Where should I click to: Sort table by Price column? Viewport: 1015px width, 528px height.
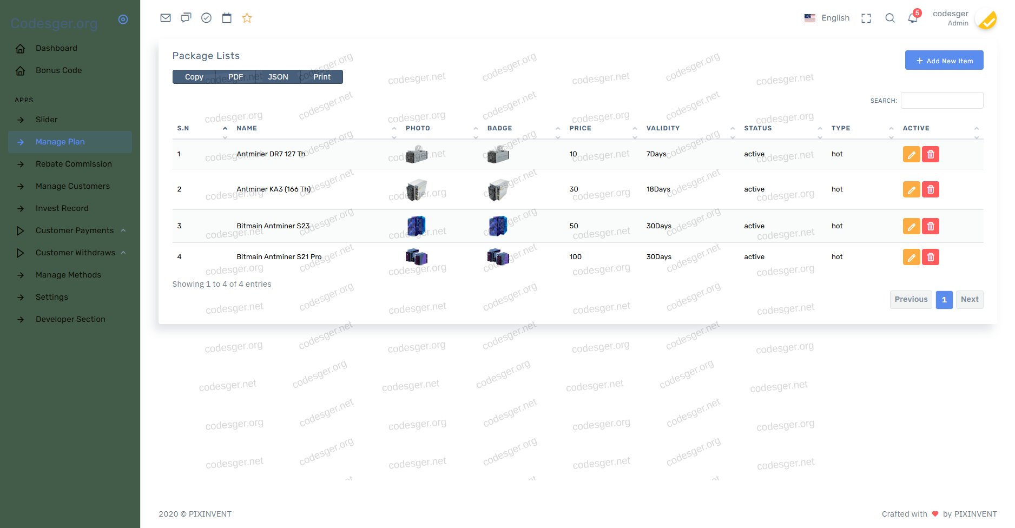[x=580, y=128]
